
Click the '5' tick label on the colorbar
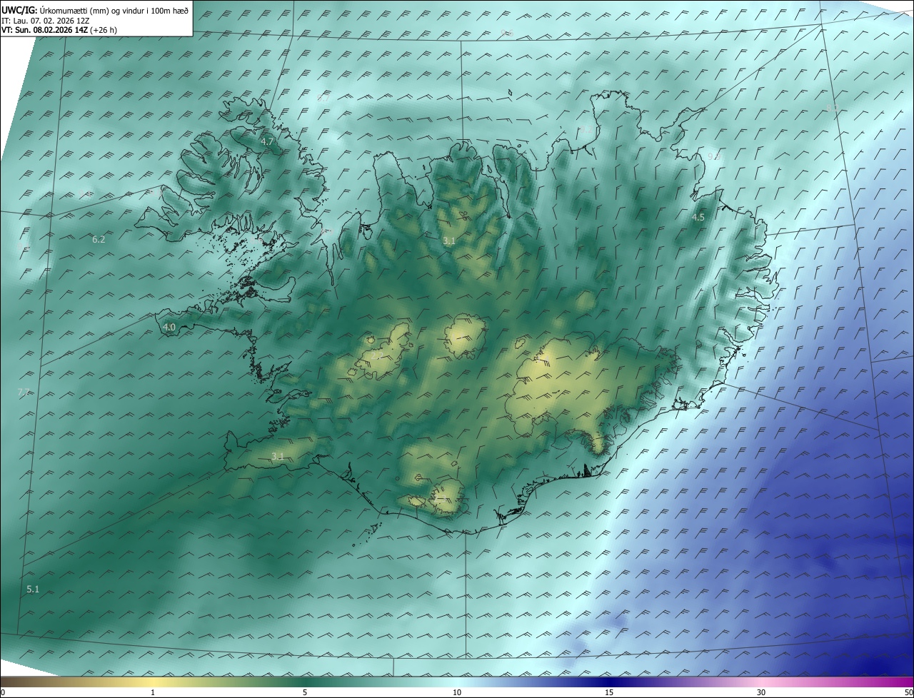pos(305,693)
